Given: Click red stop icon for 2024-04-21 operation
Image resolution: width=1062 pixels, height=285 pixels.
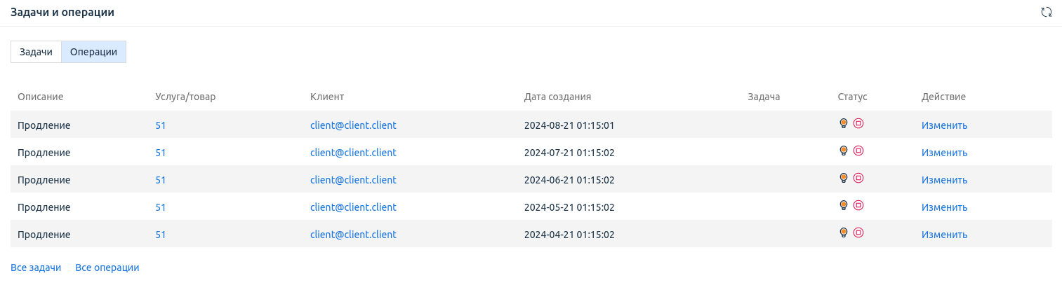Looking at the screenshot, I should coord(858,233).
